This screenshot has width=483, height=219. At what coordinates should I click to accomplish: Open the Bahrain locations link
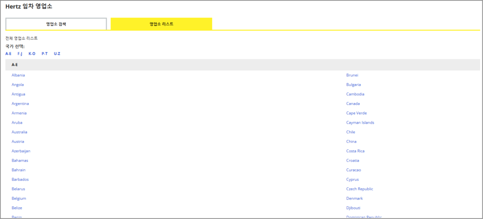18,170
